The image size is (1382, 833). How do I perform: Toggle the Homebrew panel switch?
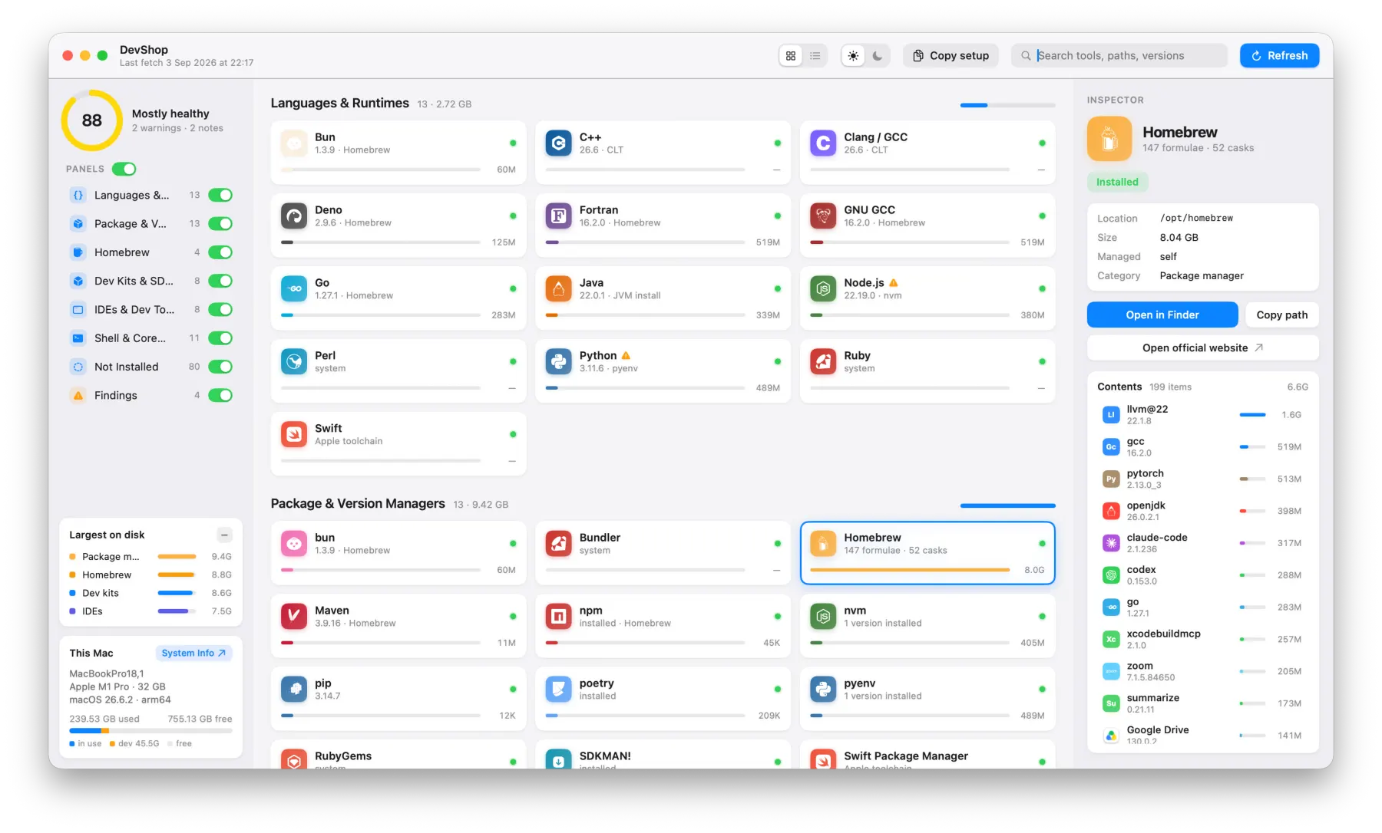pyautogui.click(x=220, y=252)
